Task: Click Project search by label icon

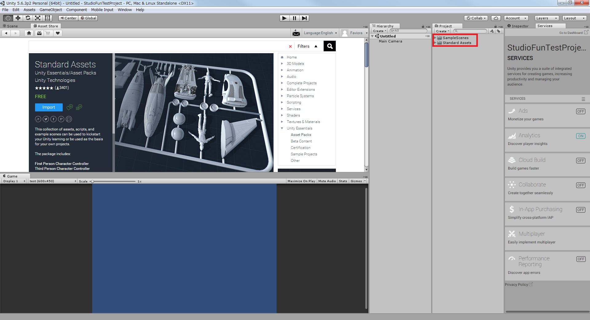Action: click(x=498, y=31)
